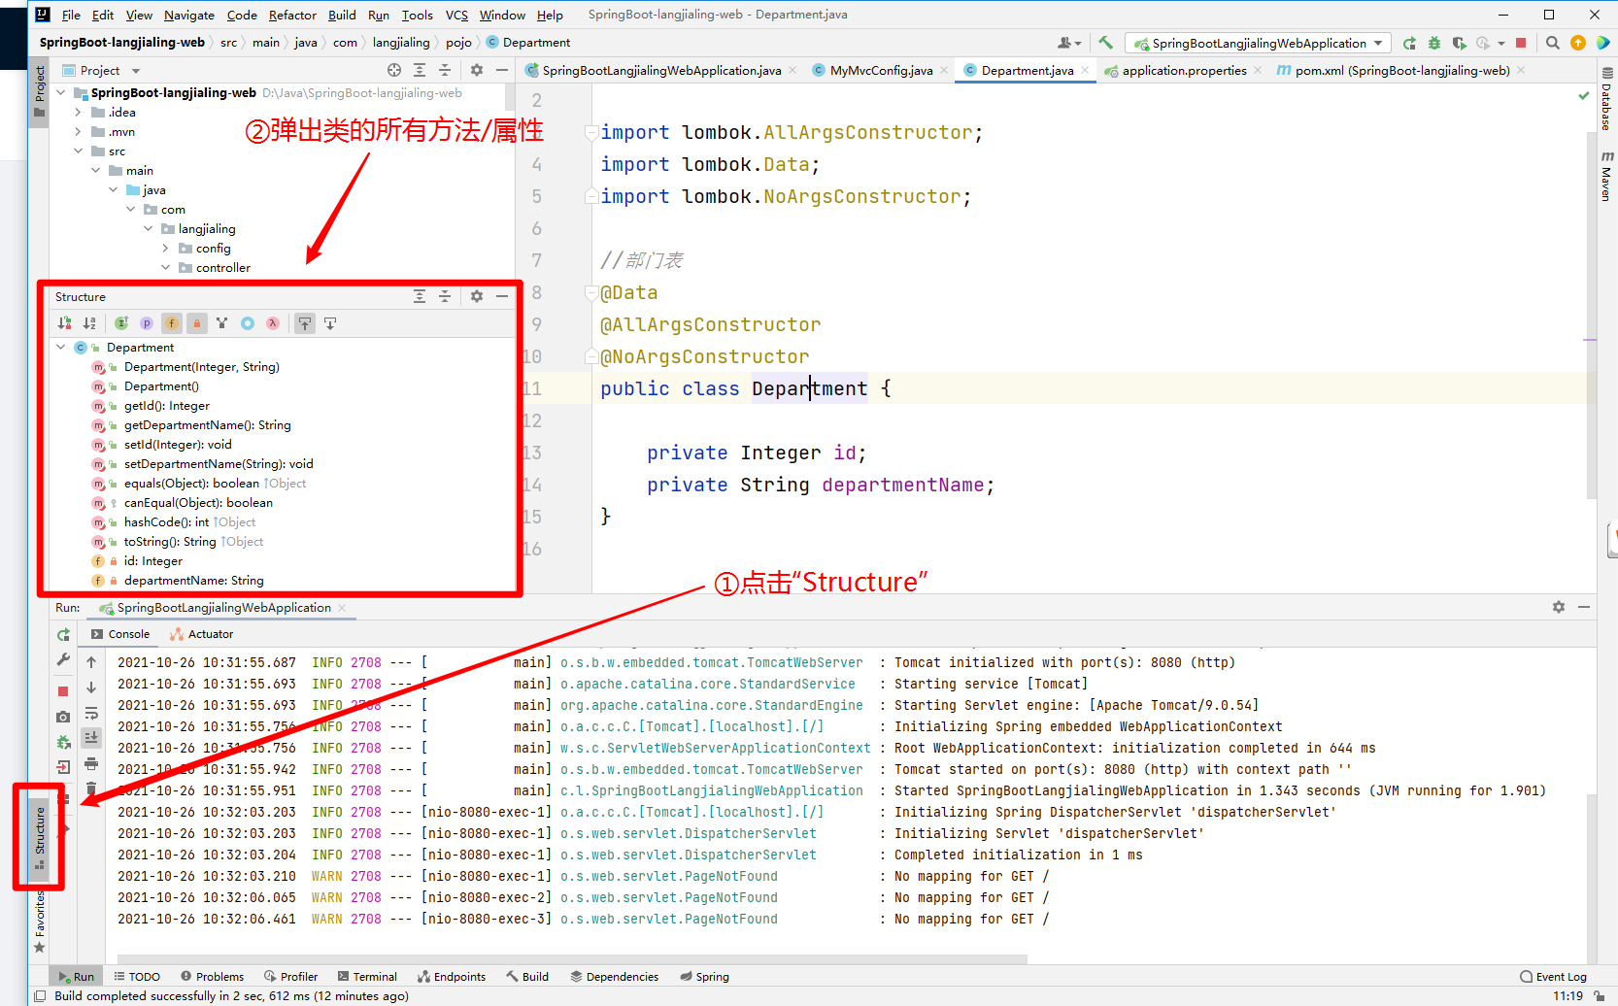This screenshot has height=1006, width=1618.
Task: Click the camera thread dump icon
Action: pyautogui.click(x=63, y=717)
